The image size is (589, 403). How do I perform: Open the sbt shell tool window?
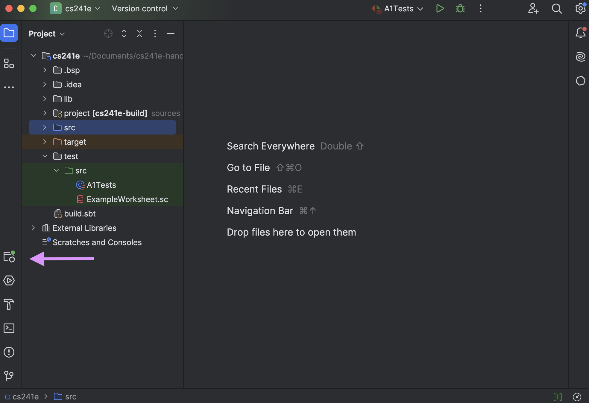coord(9,257)
